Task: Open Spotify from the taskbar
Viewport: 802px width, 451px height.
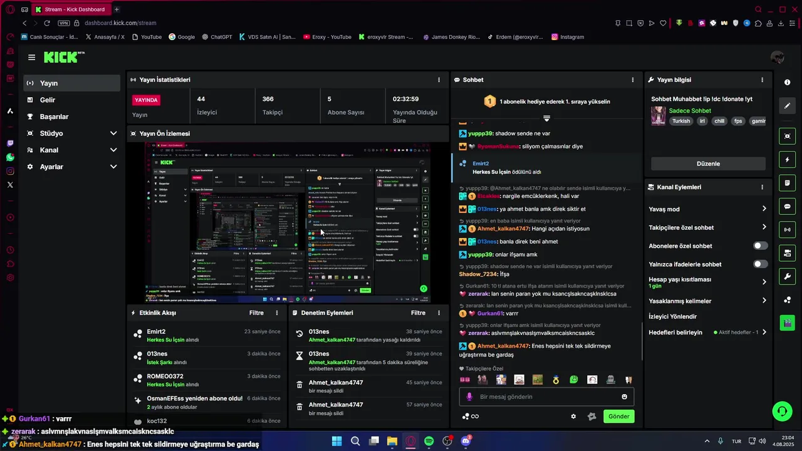Action: click(429, 441)
